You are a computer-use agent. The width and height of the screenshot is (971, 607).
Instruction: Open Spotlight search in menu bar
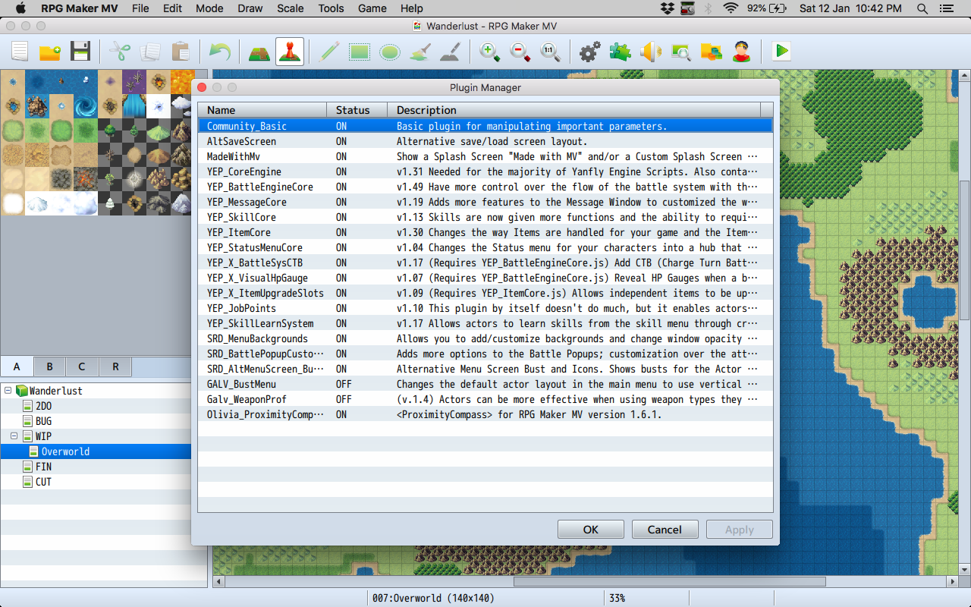[x=922, y=8]
